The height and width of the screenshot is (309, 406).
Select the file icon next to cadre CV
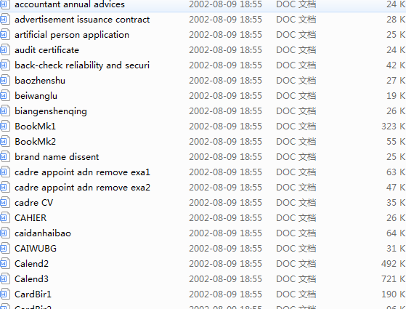(x=4, y=203)
